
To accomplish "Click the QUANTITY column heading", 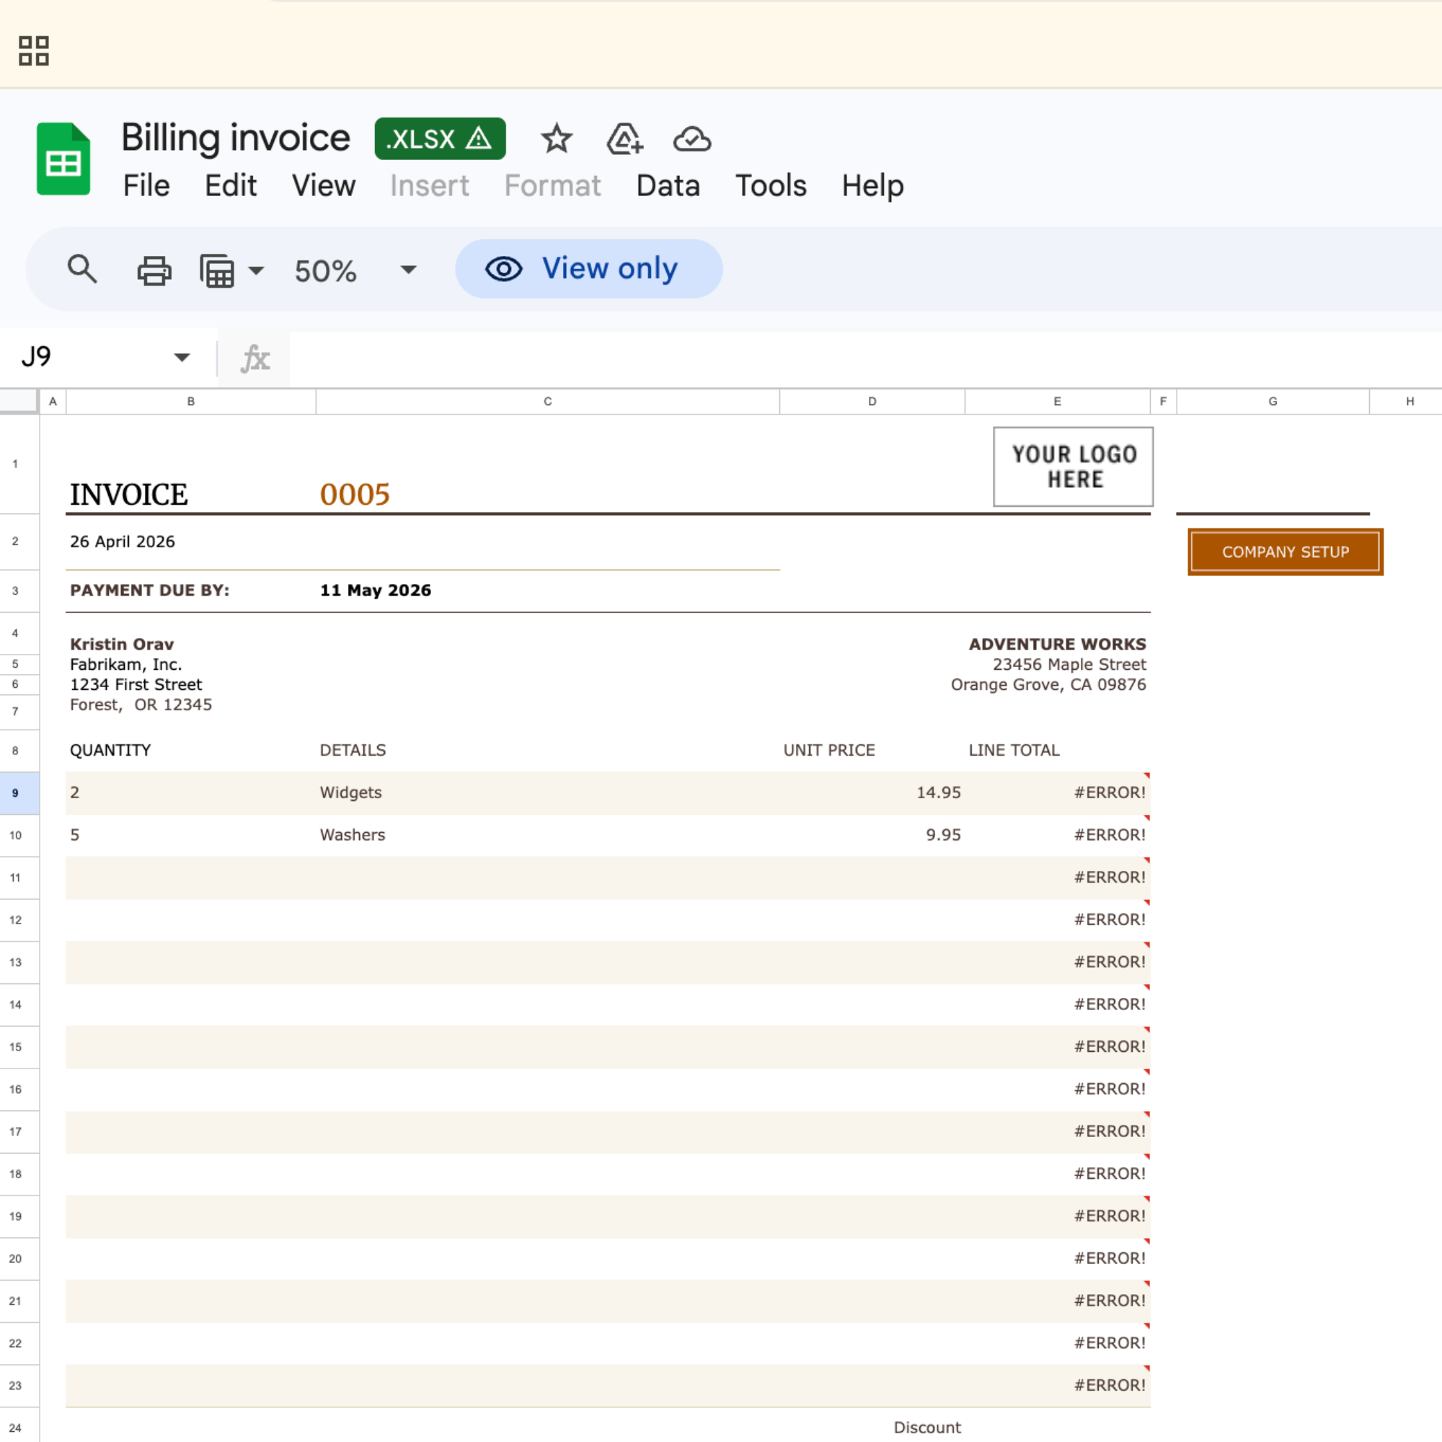I will click(110, 750).
